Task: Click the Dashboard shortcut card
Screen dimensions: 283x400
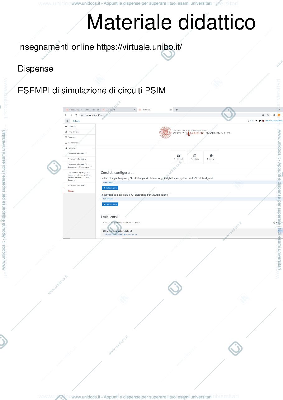Action: point(178,157)
